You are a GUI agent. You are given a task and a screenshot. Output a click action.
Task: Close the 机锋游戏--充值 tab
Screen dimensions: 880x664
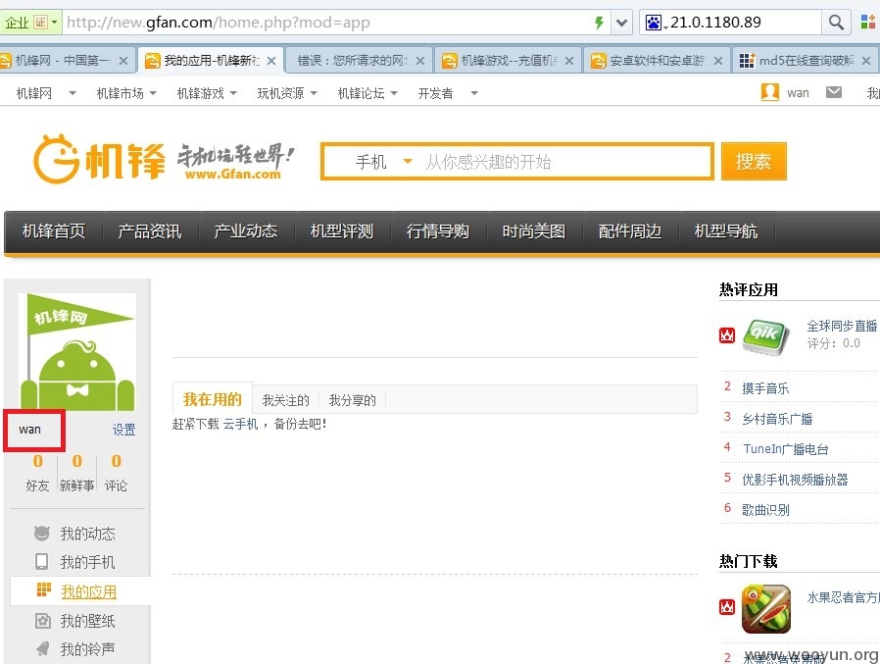tap(569, 61)
